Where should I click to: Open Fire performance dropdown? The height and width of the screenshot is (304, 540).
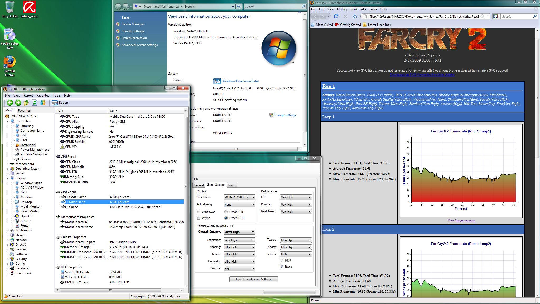click(x=296, y=197)
